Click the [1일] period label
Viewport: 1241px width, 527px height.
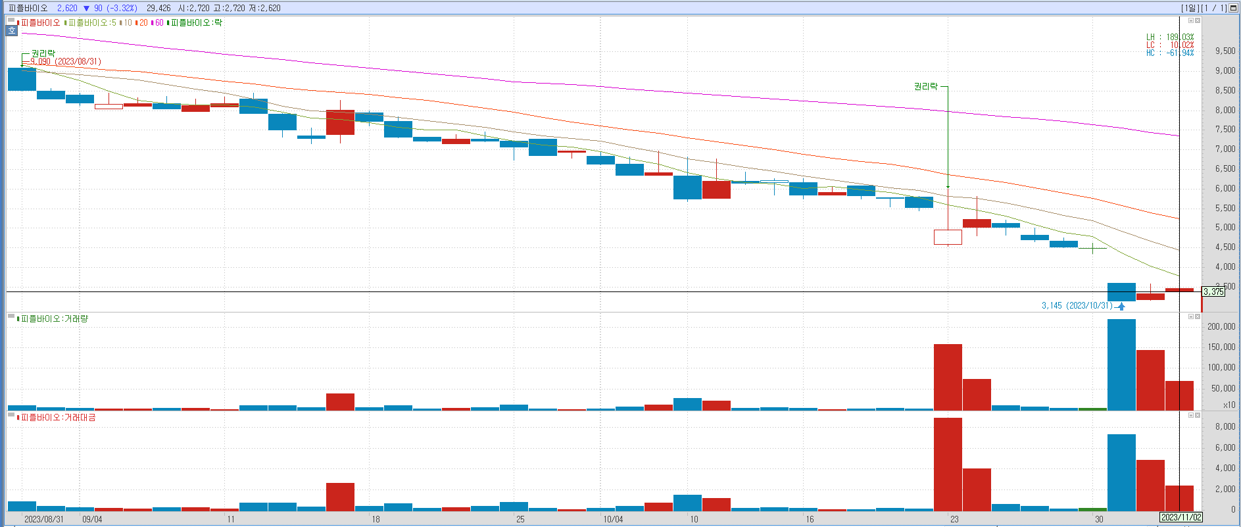tap(1190, 8)
